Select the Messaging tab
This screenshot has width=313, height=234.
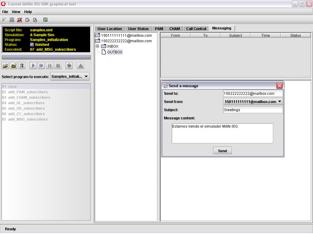pos(222,28)
